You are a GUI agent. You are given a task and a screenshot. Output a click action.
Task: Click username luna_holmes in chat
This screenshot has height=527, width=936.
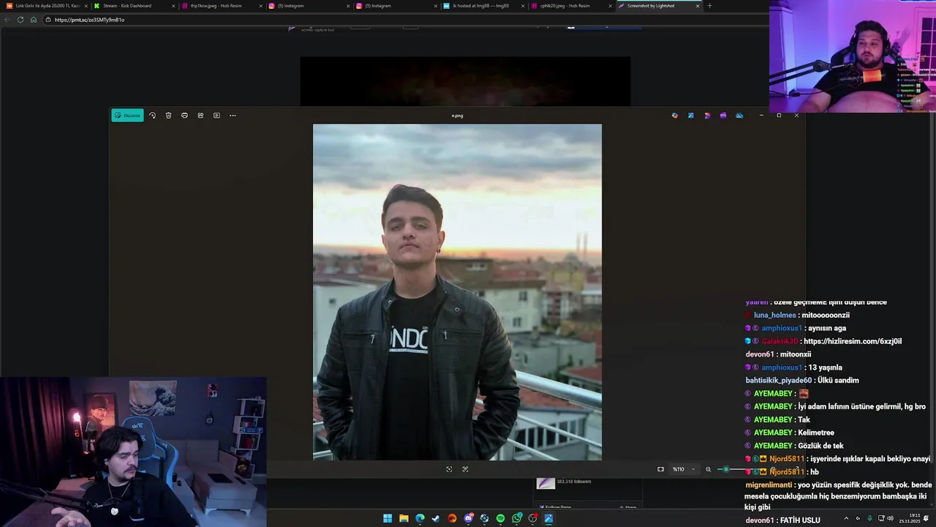coord(775,315)
